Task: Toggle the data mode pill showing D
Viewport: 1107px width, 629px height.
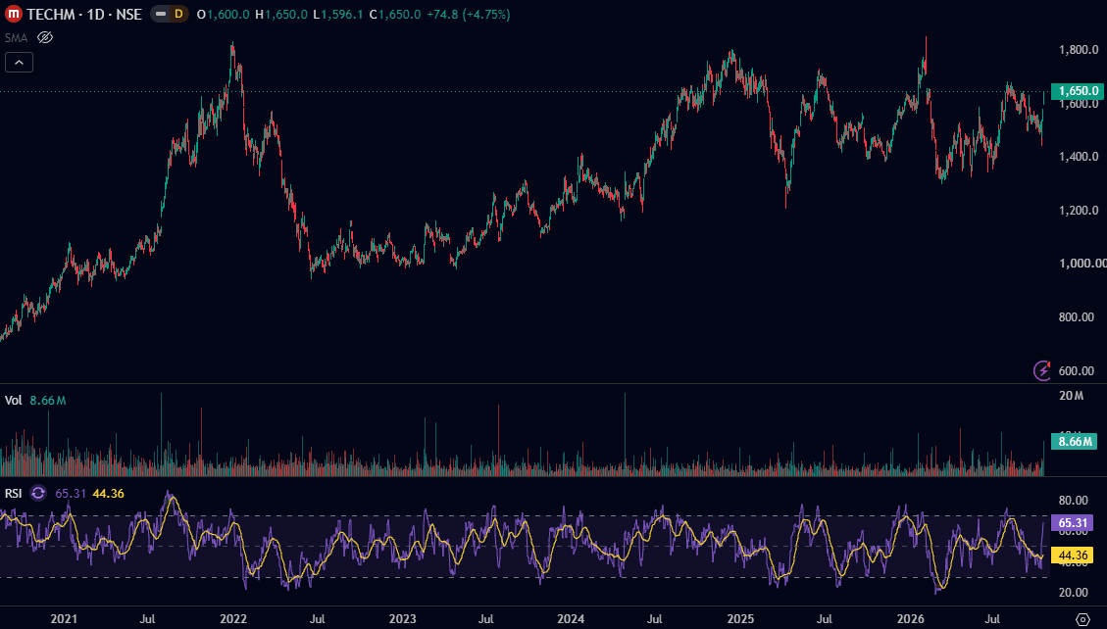Action: coord(170,14)
